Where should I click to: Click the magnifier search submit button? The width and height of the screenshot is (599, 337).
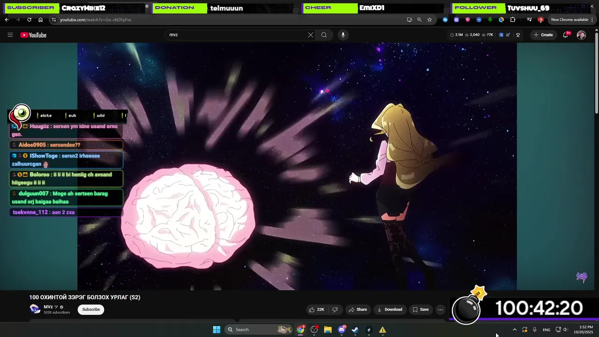pyautogui.click(x=324, y=35)
